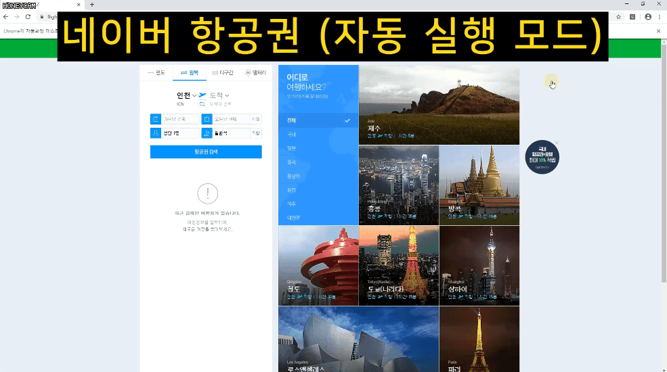Open the 오는날 선택 return date field
This screenshot has height=372, width=667.
[x=231, y=119]
